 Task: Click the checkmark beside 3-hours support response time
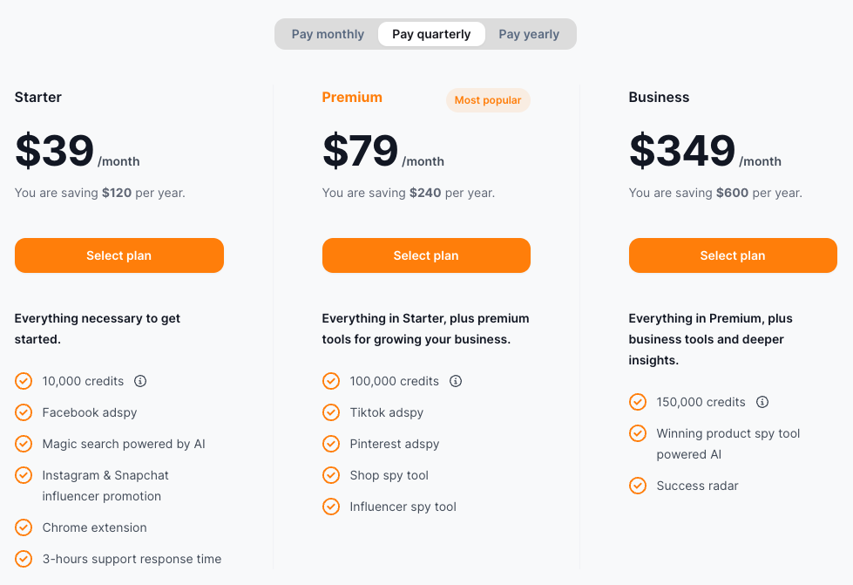(24, 559)
